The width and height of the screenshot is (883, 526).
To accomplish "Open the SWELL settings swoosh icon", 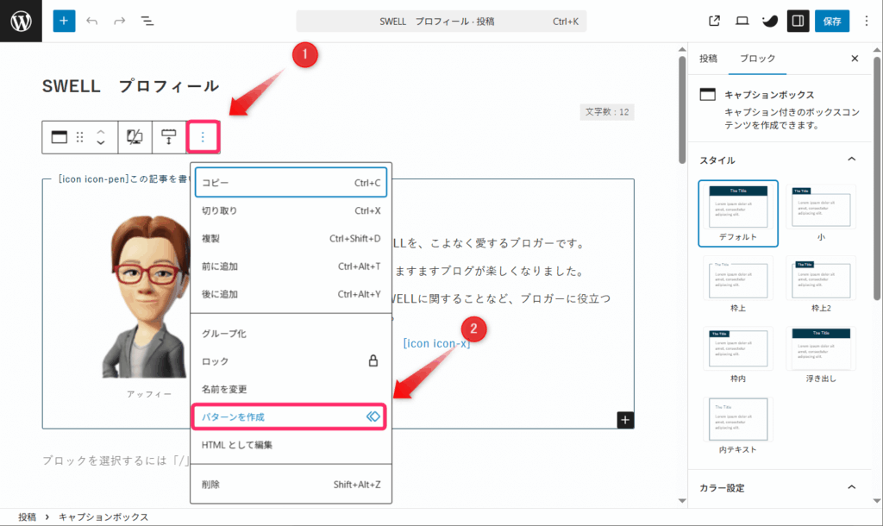I will coord(770,21).
